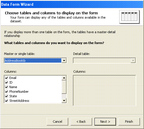The width and height of the screenshot is (144, 129).
Task: Click the Cancel button
Action: click(57, 122)
